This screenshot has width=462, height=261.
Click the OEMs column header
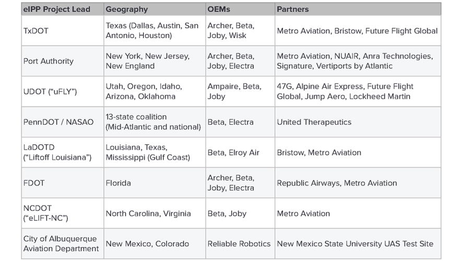pos(218,9)
